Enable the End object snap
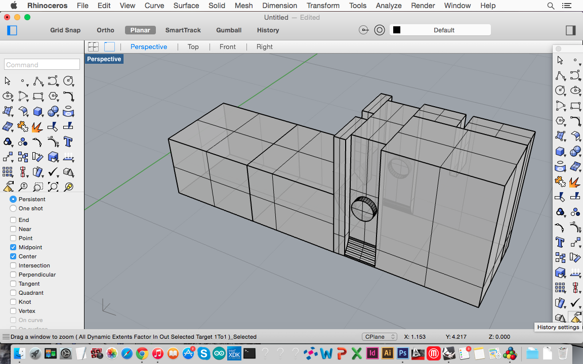Screen dimensions: 583x364 [13, 220]
